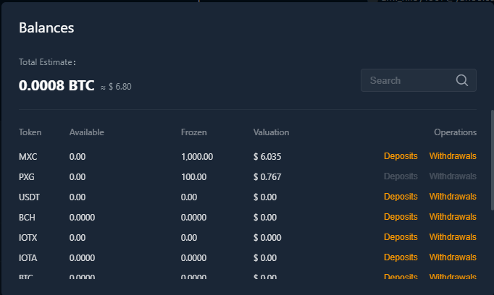Screen dimensions: 494x295
Task: Click the Token column header
Action: tap(30, 132)
